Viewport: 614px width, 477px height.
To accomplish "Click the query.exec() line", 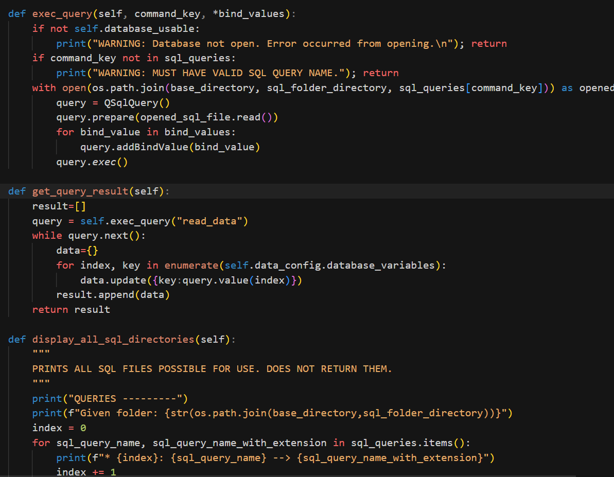I will (x=92, y=162).
